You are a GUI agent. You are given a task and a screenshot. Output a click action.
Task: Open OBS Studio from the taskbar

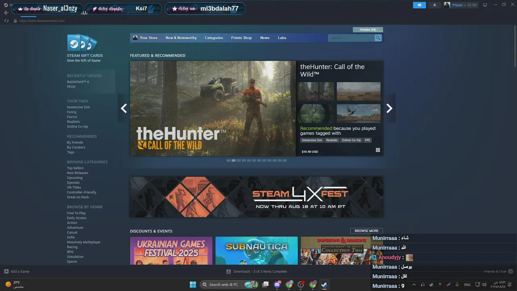(x=301, y=285)
